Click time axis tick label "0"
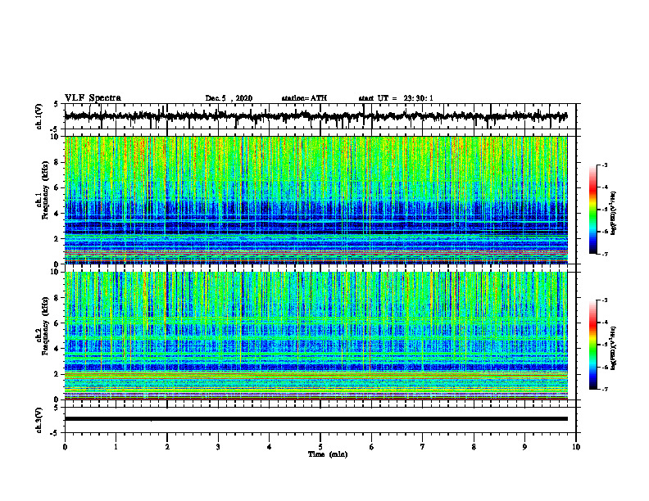The width and height of the screenshot is (649, 501). coord(65,447)
